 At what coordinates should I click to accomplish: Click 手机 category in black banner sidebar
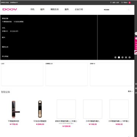[3, 28]
